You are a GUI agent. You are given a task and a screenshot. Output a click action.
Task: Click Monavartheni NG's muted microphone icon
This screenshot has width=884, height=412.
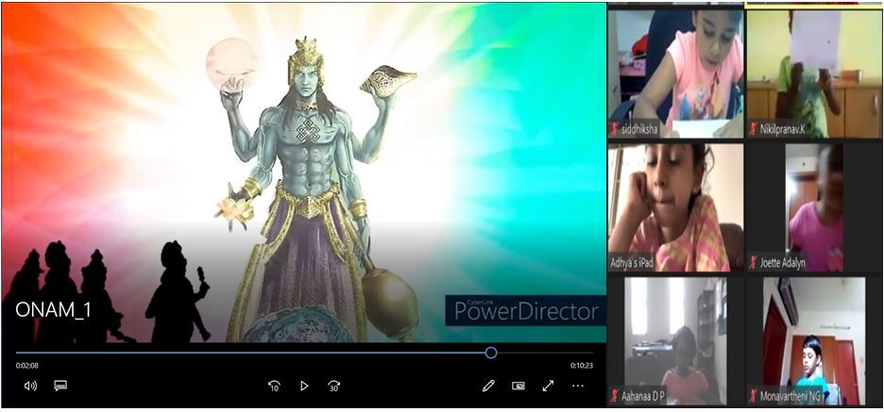coord(754,396)
